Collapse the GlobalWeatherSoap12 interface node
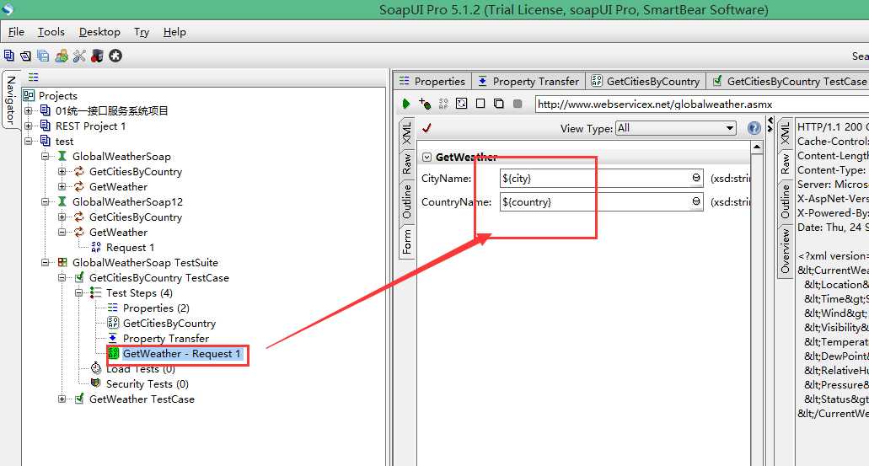This screenshot has width=869, height=466. (x=45, y=201)
